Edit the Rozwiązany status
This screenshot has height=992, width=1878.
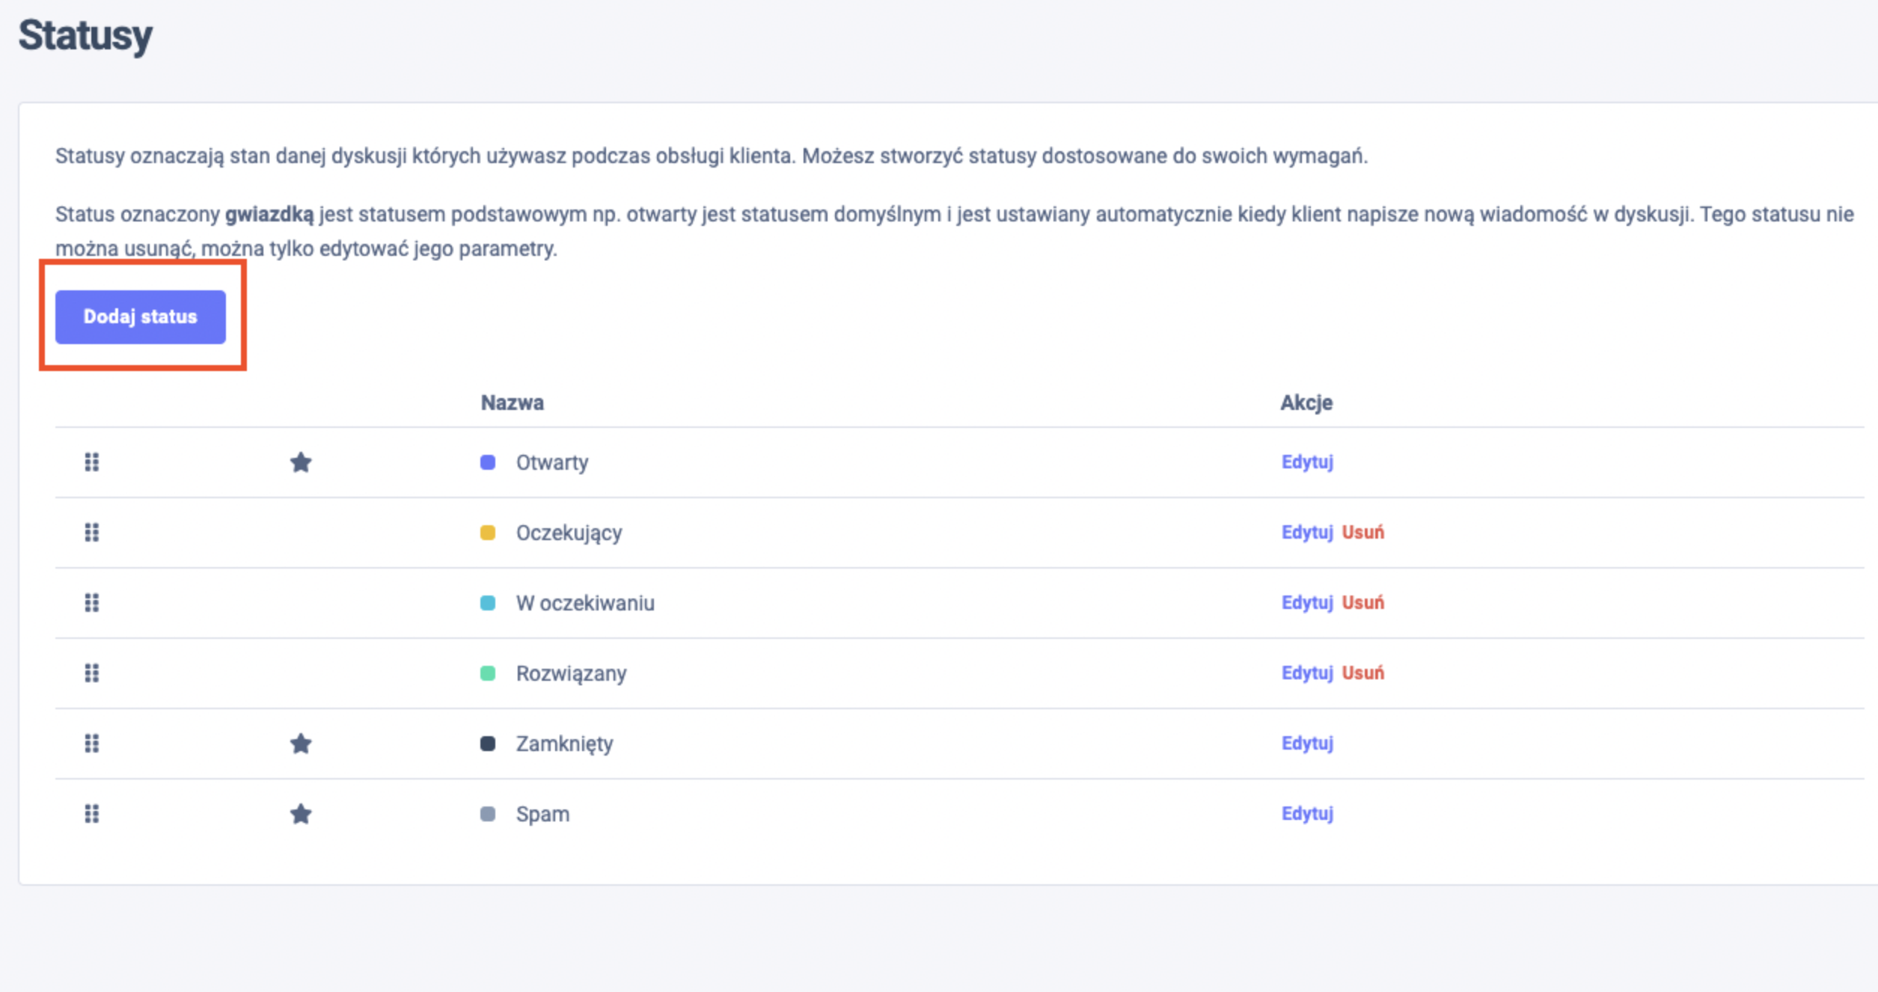pos(1307,673)
